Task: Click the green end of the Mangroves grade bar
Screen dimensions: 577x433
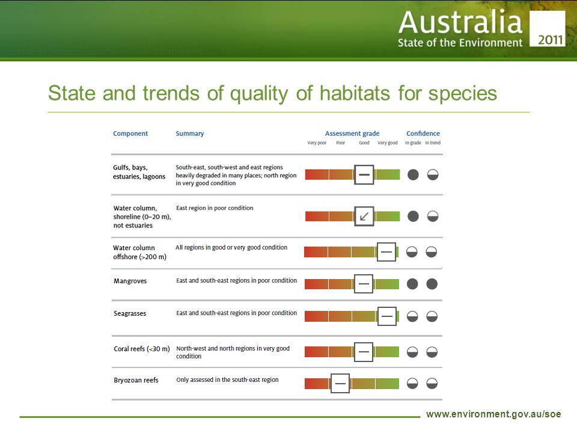Action: click(387, 284)
